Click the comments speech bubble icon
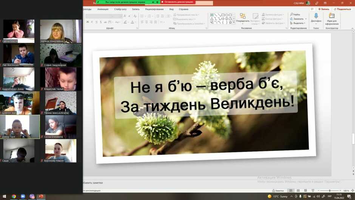The height and width of the screenshot is (200, 355). pos(312,9)
